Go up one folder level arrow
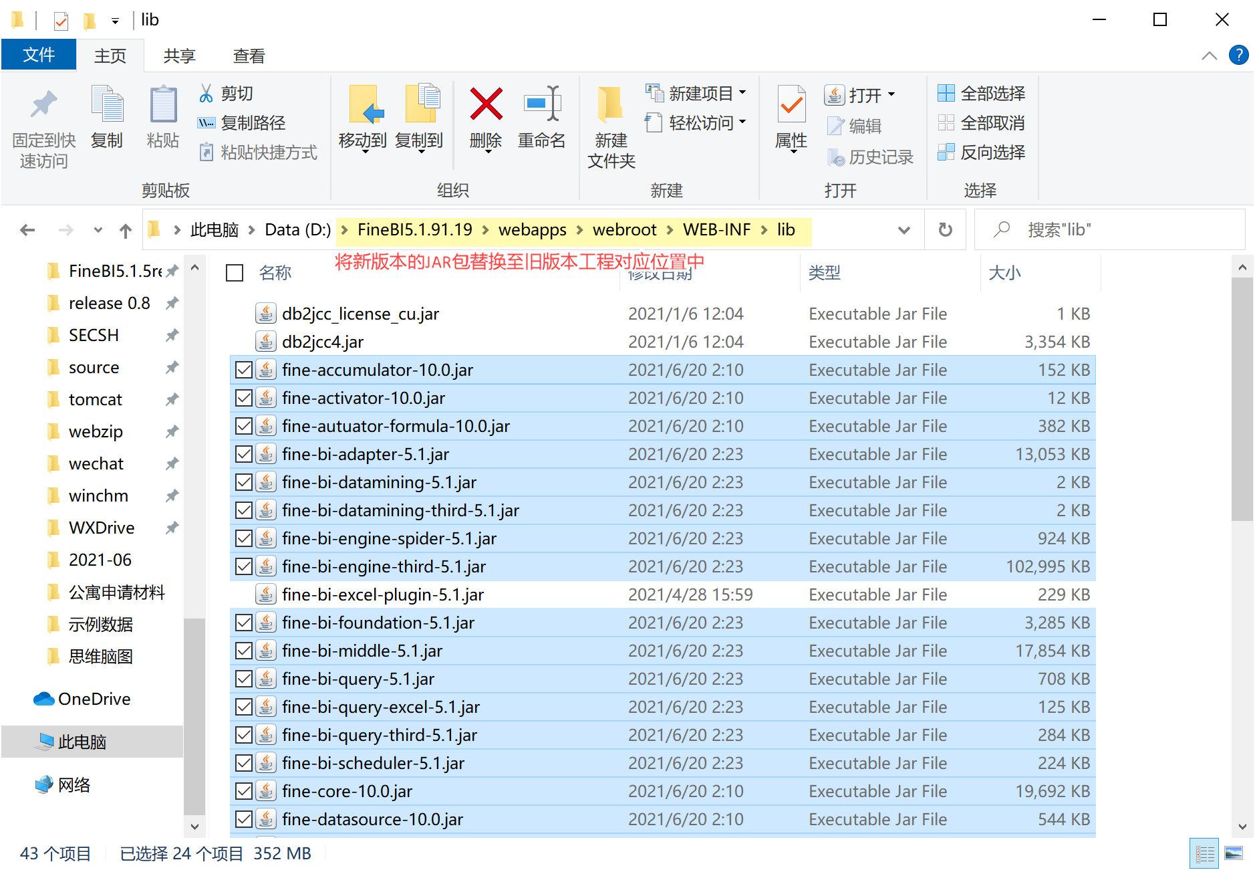Viewport: 1255px width, 870px height. click(x=126, y=230)
